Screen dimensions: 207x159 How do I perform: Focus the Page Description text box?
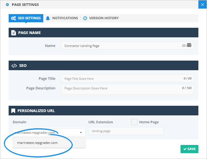[120, 89]
